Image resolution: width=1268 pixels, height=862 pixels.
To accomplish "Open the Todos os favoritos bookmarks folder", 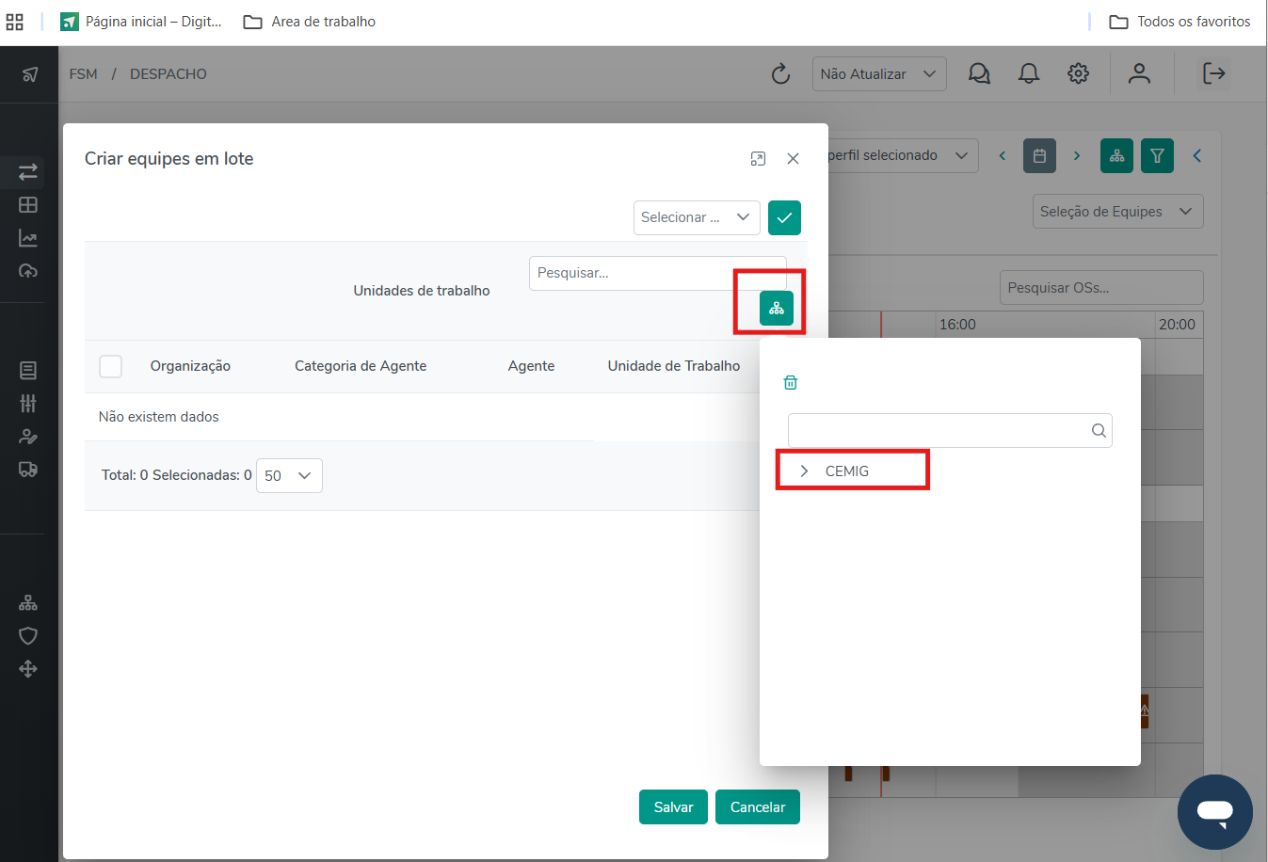I will (1180, 22).
